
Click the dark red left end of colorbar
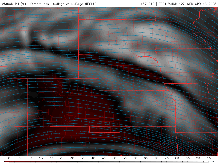(x=6, y=162)
